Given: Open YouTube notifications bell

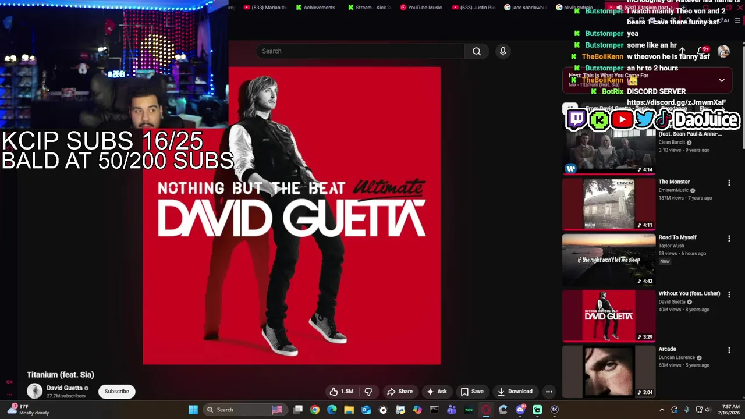Looking at the screenshot, I should (x=703, y=51).
